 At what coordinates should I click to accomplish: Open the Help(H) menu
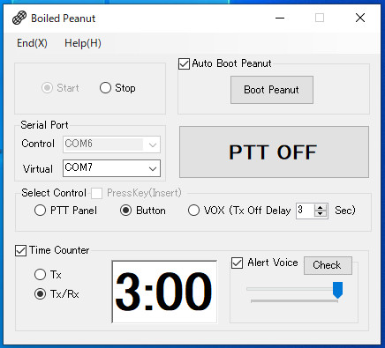(x=83, y=43)
